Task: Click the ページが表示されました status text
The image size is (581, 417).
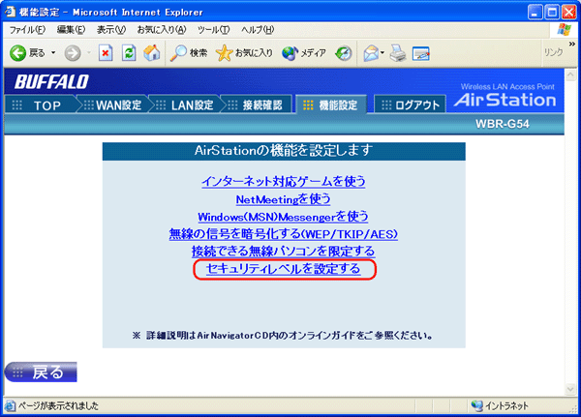Action: [58, 406]
